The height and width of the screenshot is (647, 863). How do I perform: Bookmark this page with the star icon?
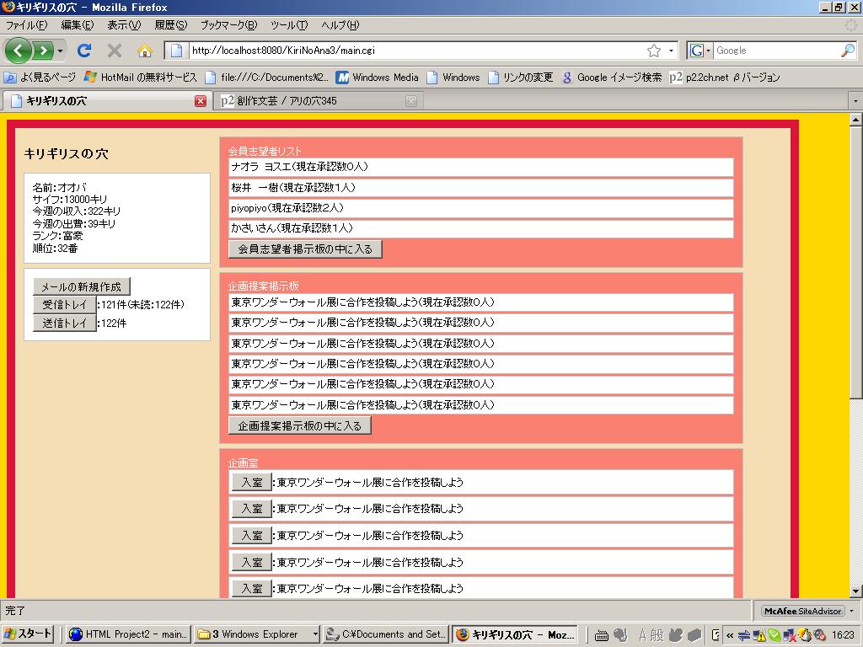point(654,51)
